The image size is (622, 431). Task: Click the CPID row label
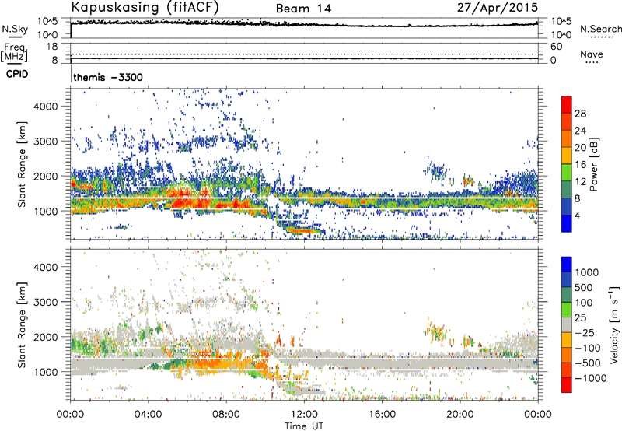(17, 74)
